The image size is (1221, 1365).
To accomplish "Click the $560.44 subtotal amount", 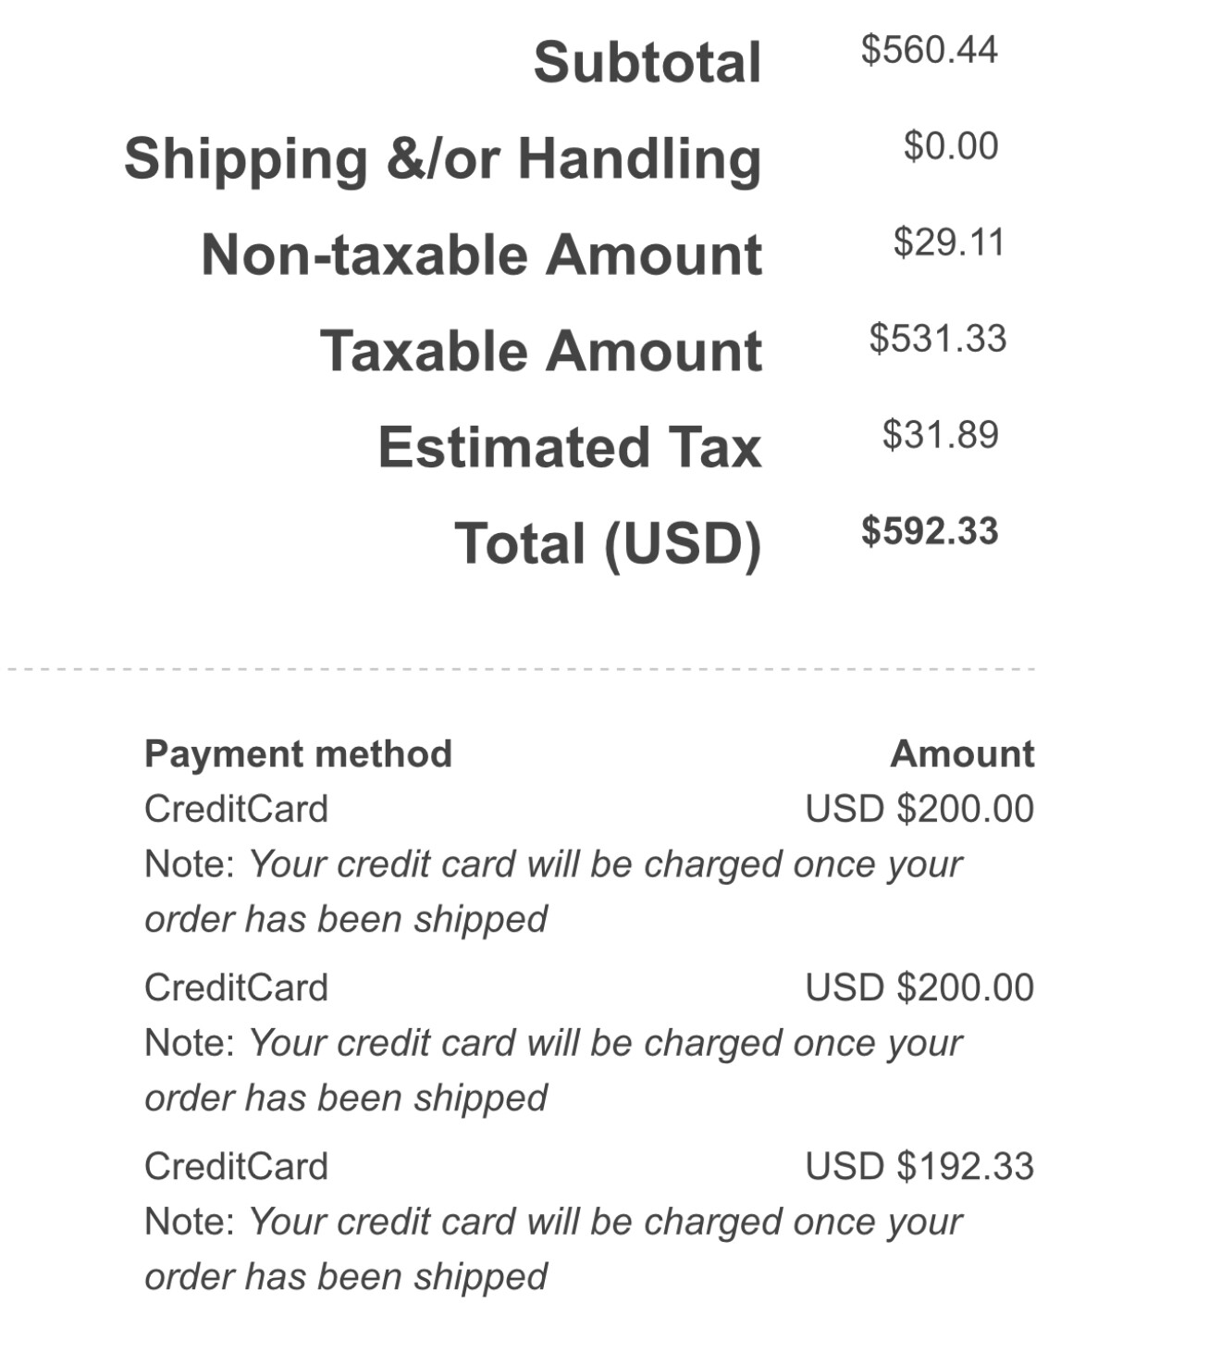I will pyautogui.click(x=929, y=50).
